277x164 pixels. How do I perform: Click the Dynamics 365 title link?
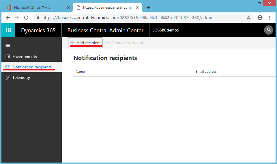click(38, 30)
